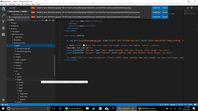Viewport: 198px width, 111px height.
Task: Click Spaces: 2 indentation setting
Action: pos(174,105)
